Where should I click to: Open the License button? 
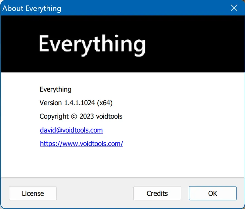point(33,193)
